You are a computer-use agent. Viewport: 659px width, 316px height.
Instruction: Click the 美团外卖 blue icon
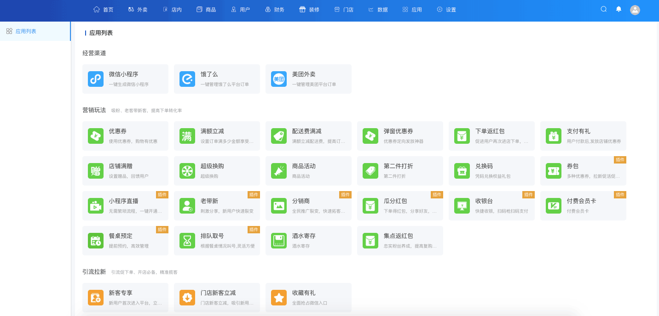(x=278, y=79)
